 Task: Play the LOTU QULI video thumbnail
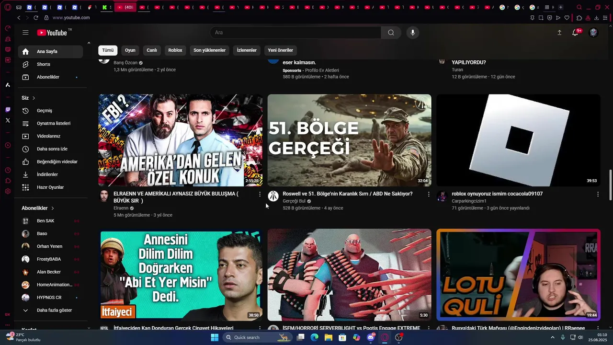tap(518, 275)
